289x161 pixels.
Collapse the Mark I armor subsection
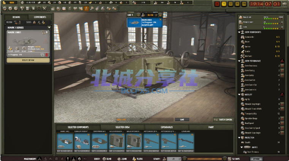point(242,147)
